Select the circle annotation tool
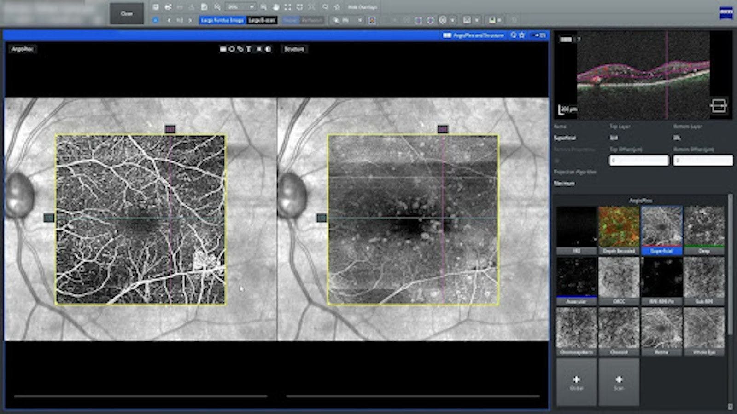This screenshot has height=414, width=737. point(232,49)
